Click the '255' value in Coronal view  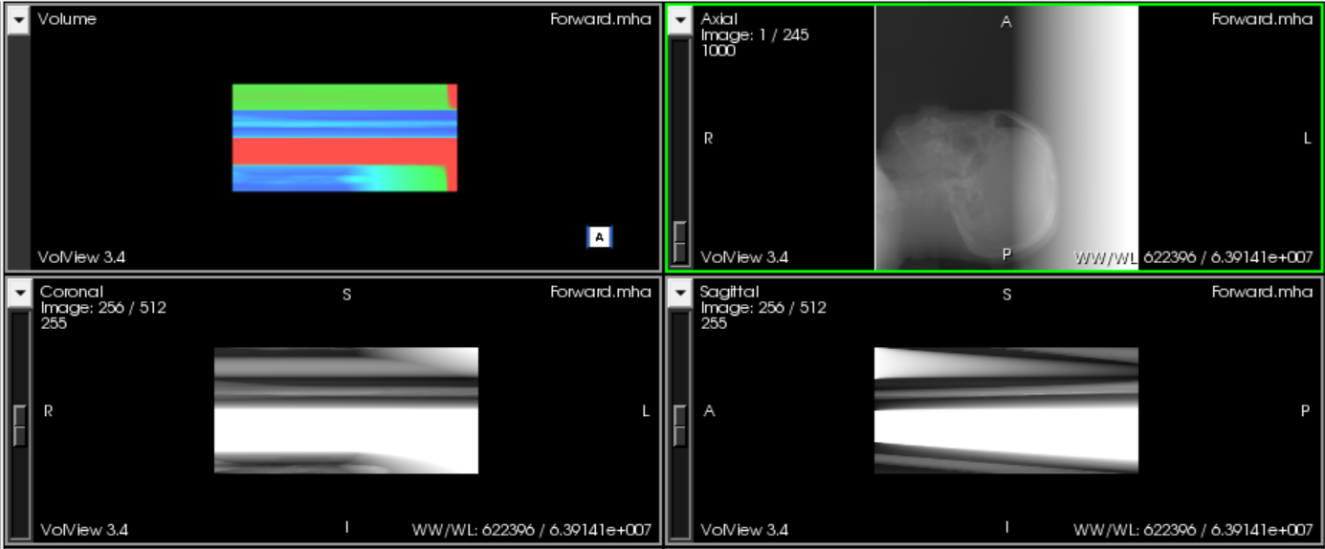click(54, 323)
